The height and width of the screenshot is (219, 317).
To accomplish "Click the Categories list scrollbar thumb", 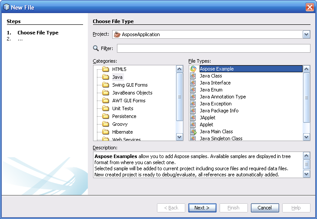I will (179, 97).
